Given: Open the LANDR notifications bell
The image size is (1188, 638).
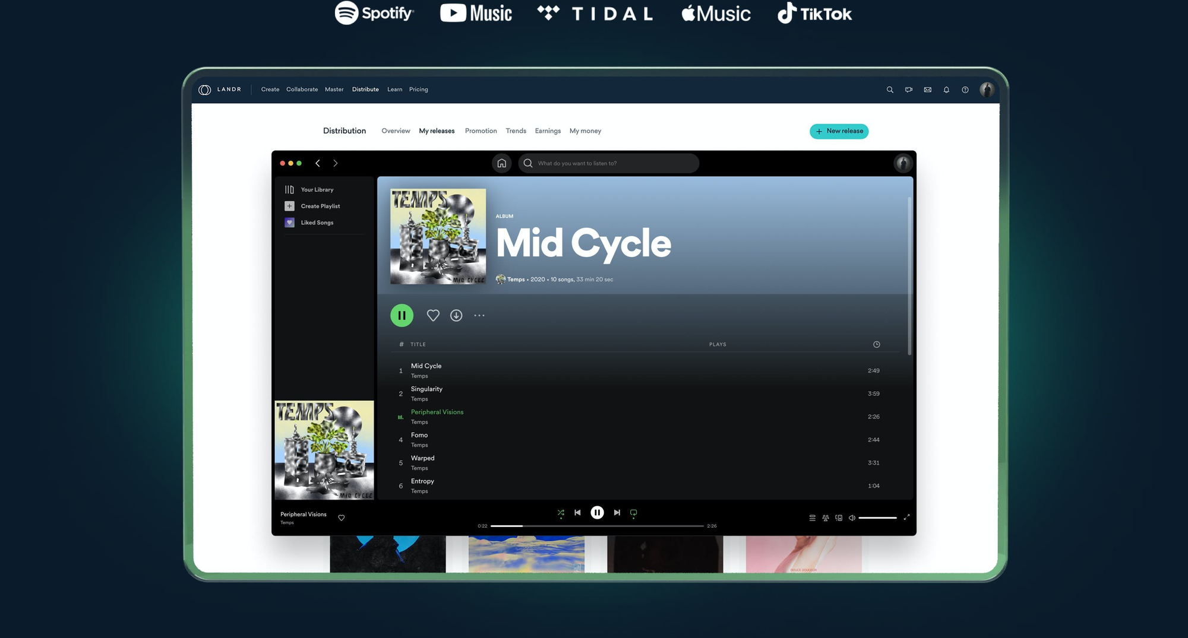Looking at the screenshot, I should pyautogui.click(x=946, y=90).
